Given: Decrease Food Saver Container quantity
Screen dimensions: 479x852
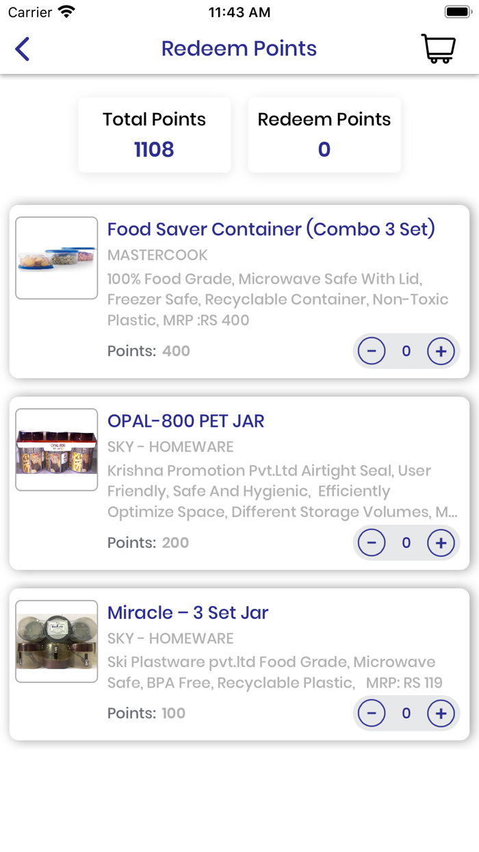Looking at the screenshot, I should [372, 351].
